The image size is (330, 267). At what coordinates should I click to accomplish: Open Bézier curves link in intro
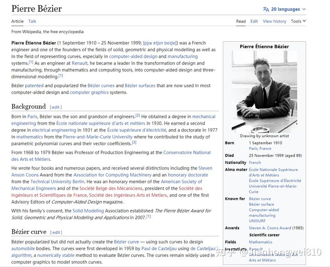(x=101, y=86)
